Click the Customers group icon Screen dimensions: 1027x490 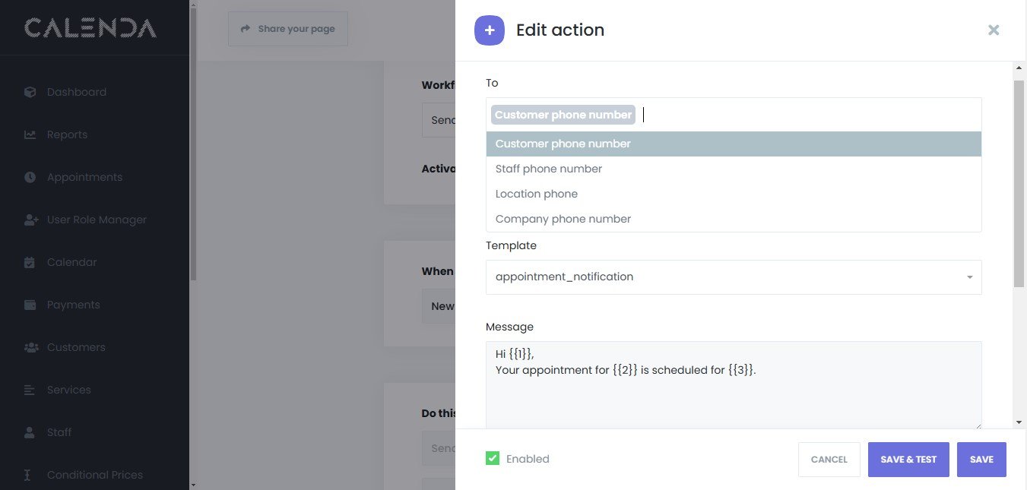(x=30, y=347)
